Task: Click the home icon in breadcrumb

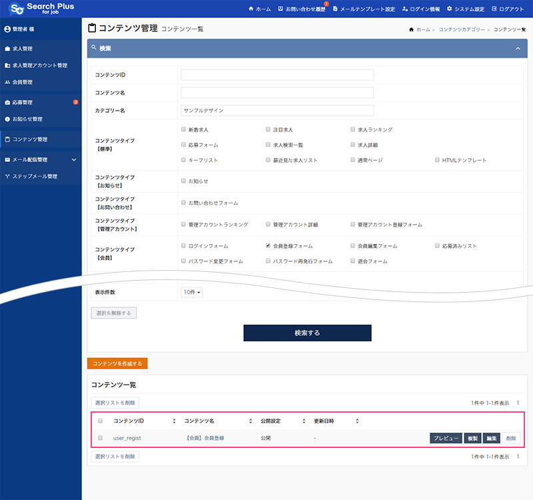Action: tap(411, 30)
